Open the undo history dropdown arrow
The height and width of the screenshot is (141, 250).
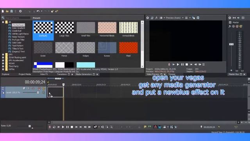coord(42,11)
